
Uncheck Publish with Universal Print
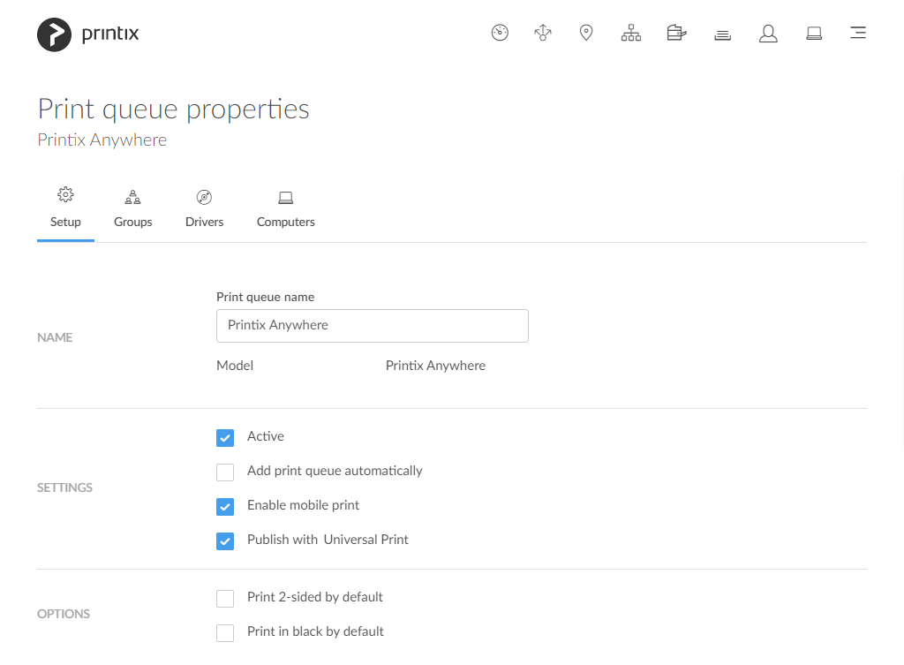point(225,541)
